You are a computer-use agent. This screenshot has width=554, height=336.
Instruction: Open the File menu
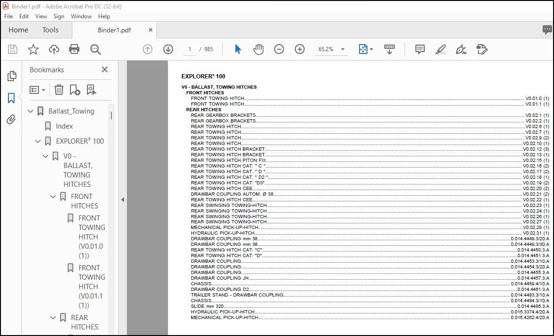pos(8,16)
